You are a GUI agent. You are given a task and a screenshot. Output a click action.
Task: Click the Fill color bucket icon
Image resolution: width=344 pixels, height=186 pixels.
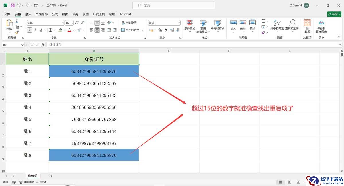pyautogui.click(x=60, y=30)
